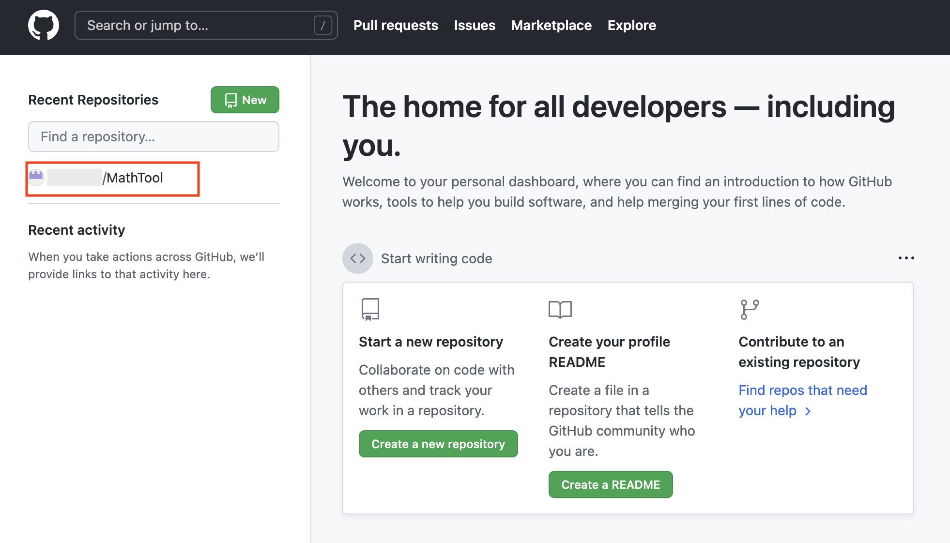Open the MathTool repository link

134,178
